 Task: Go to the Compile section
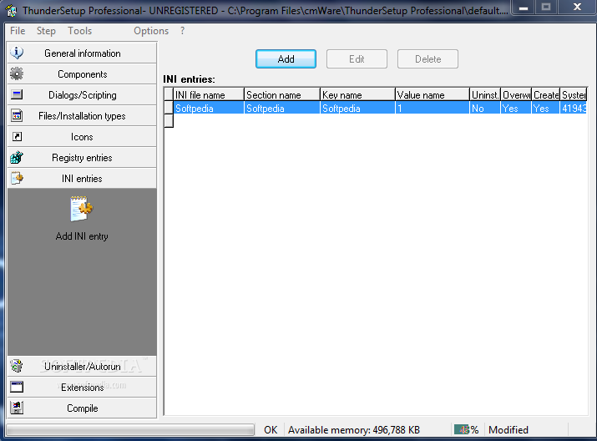(x=82, y=408)
